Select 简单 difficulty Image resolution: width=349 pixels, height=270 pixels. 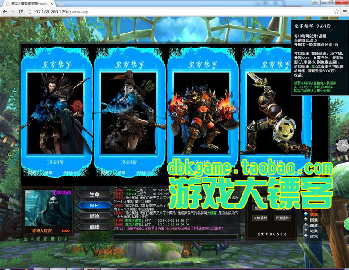(314, 214)
